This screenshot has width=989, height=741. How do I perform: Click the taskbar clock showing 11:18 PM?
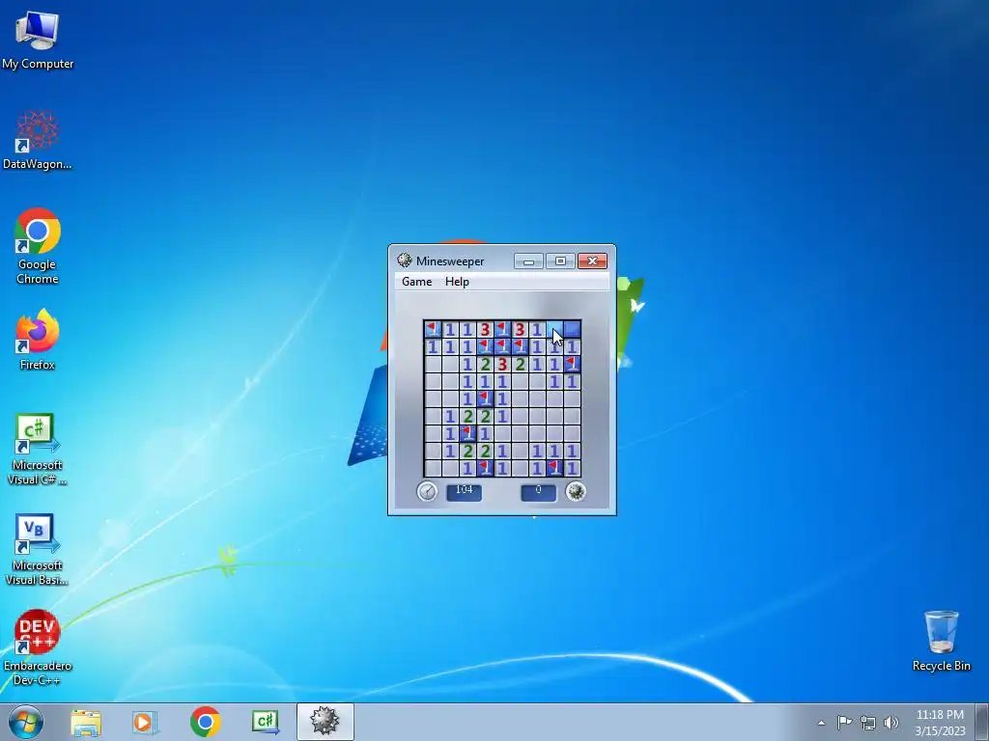(940, 723)
